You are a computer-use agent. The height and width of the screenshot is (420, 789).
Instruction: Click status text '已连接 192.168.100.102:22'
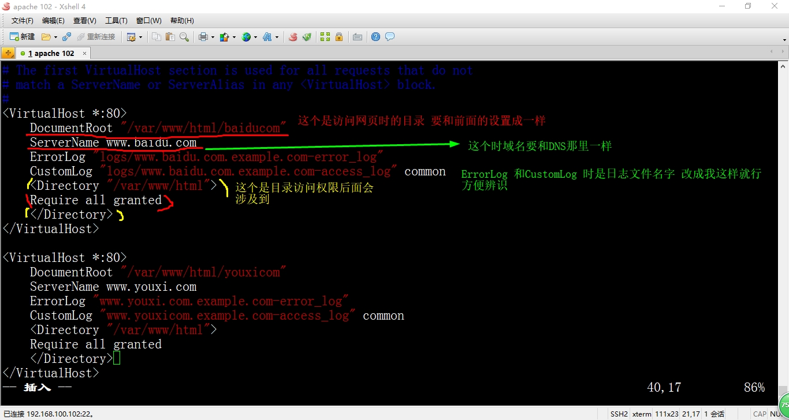pos(49,414)
